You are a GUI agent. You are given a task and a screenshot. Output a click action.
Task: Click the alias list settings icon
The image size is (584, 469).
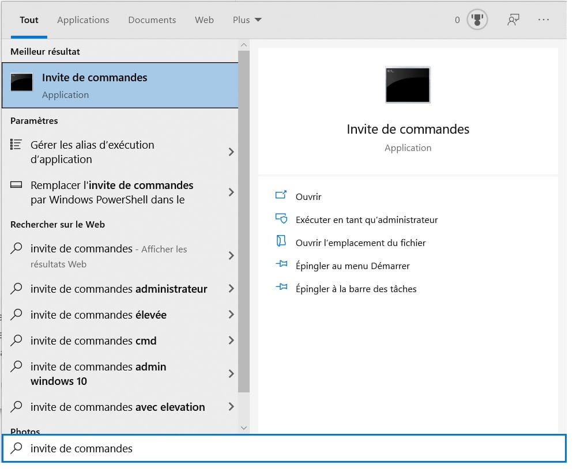16,145
